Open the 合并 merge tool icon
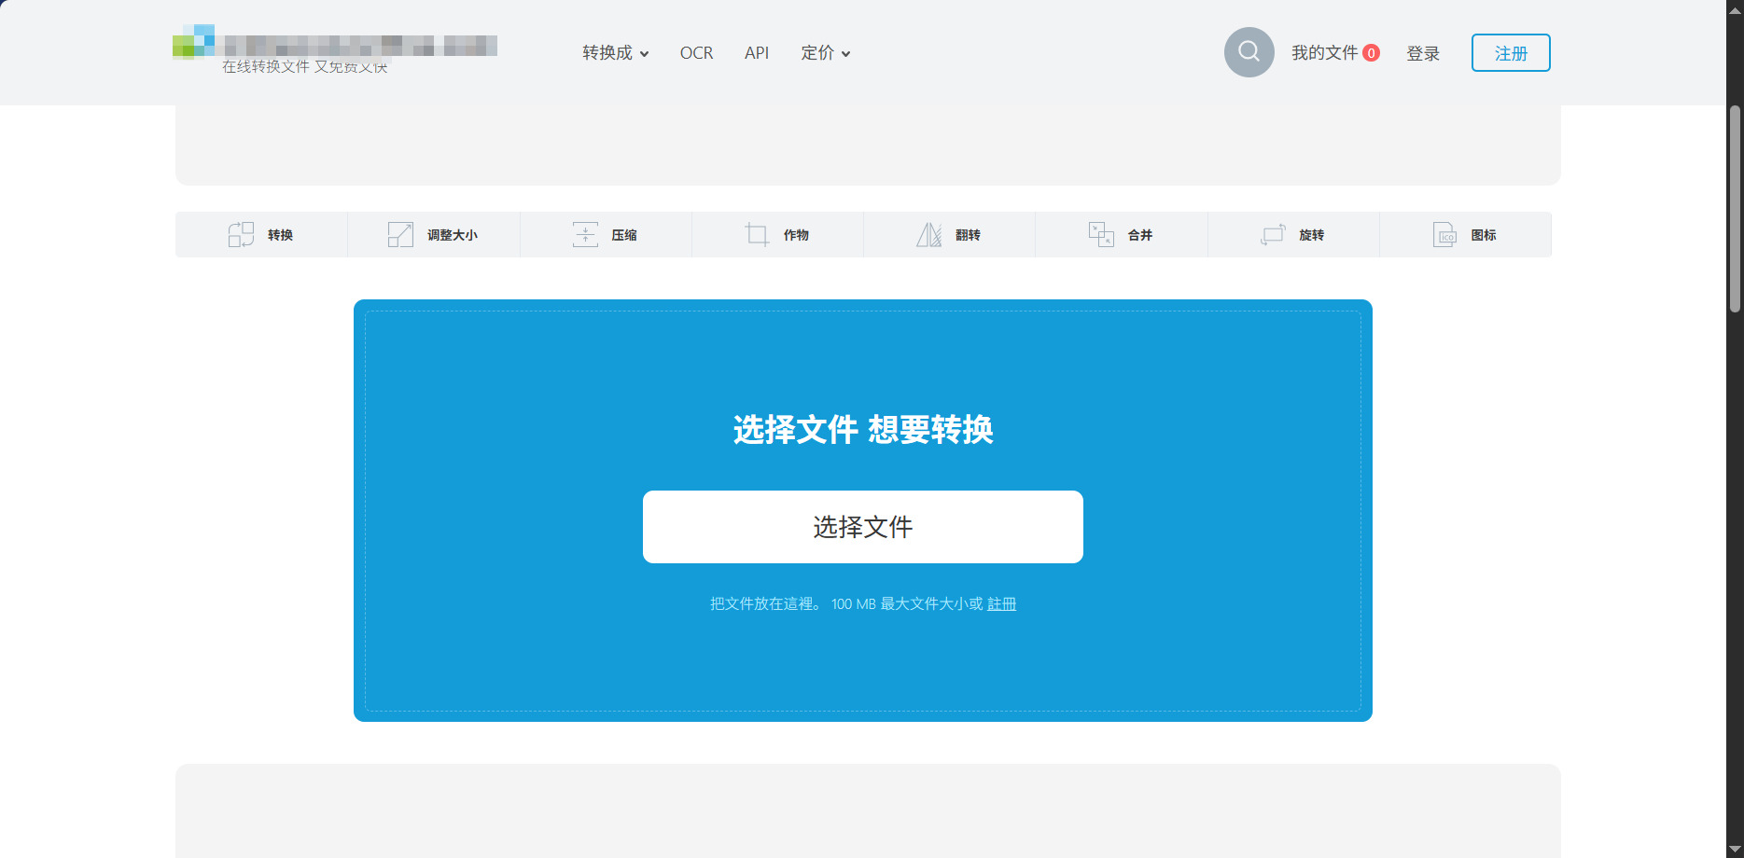 [x=1101, y=234]
